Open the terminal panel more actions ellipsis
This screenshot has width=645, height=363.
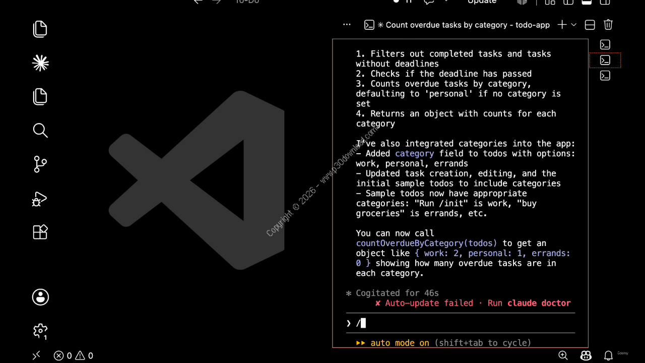(x=347, y=25)
